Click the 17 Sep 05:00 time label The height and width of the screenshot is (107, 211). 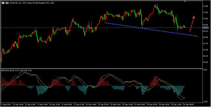pyautogui.click(x=67, y=104)
